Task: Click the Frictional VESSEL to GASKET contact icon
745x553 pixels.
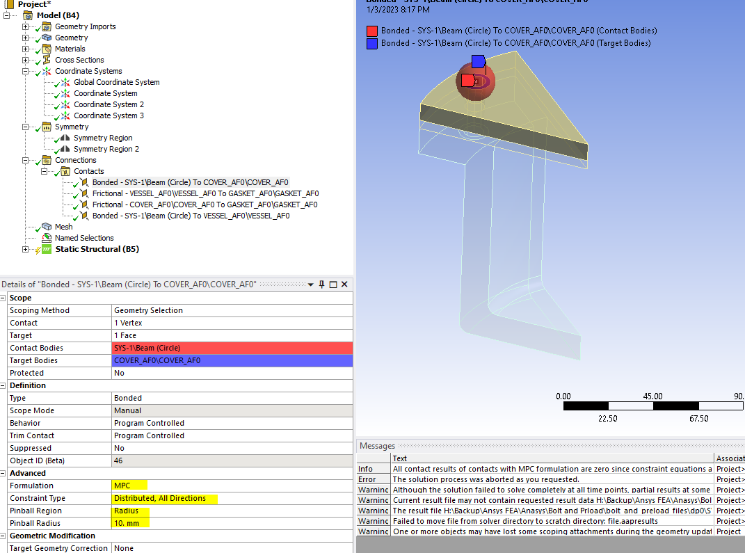Action: [x=84, y=193]
